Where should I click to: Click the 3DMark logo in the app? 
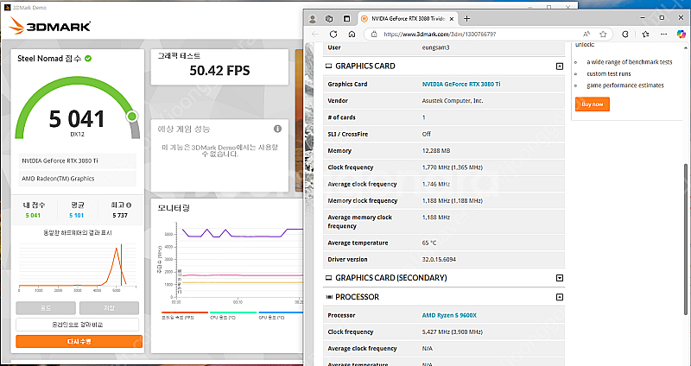click(x=50, y=26)
